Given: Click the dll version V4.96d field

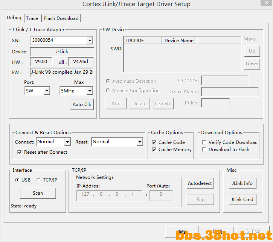Looking at the screenshot, I should (x=81, y=62).
